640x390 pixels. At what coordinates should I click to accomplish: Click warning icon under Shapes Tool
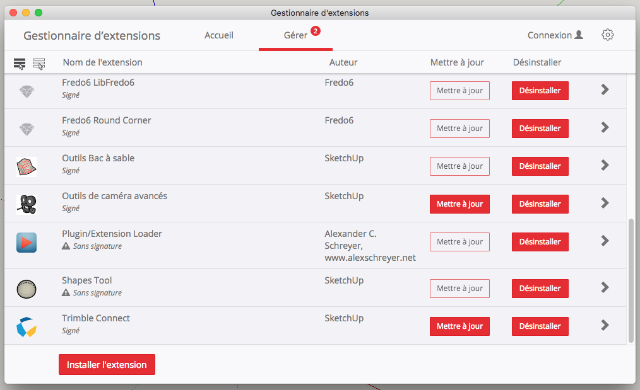coord(66,292)
